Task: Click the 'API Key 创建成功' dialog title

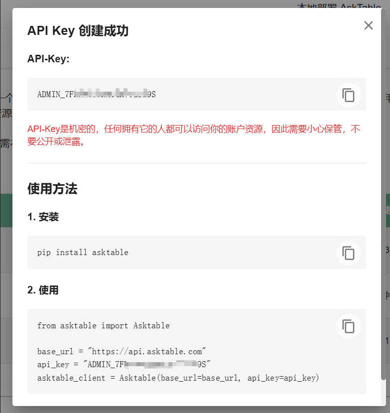Action: [x=78, y=30]
